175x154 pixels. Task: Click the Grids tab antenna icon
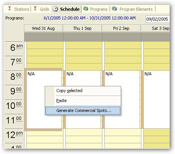pos(35,8)
